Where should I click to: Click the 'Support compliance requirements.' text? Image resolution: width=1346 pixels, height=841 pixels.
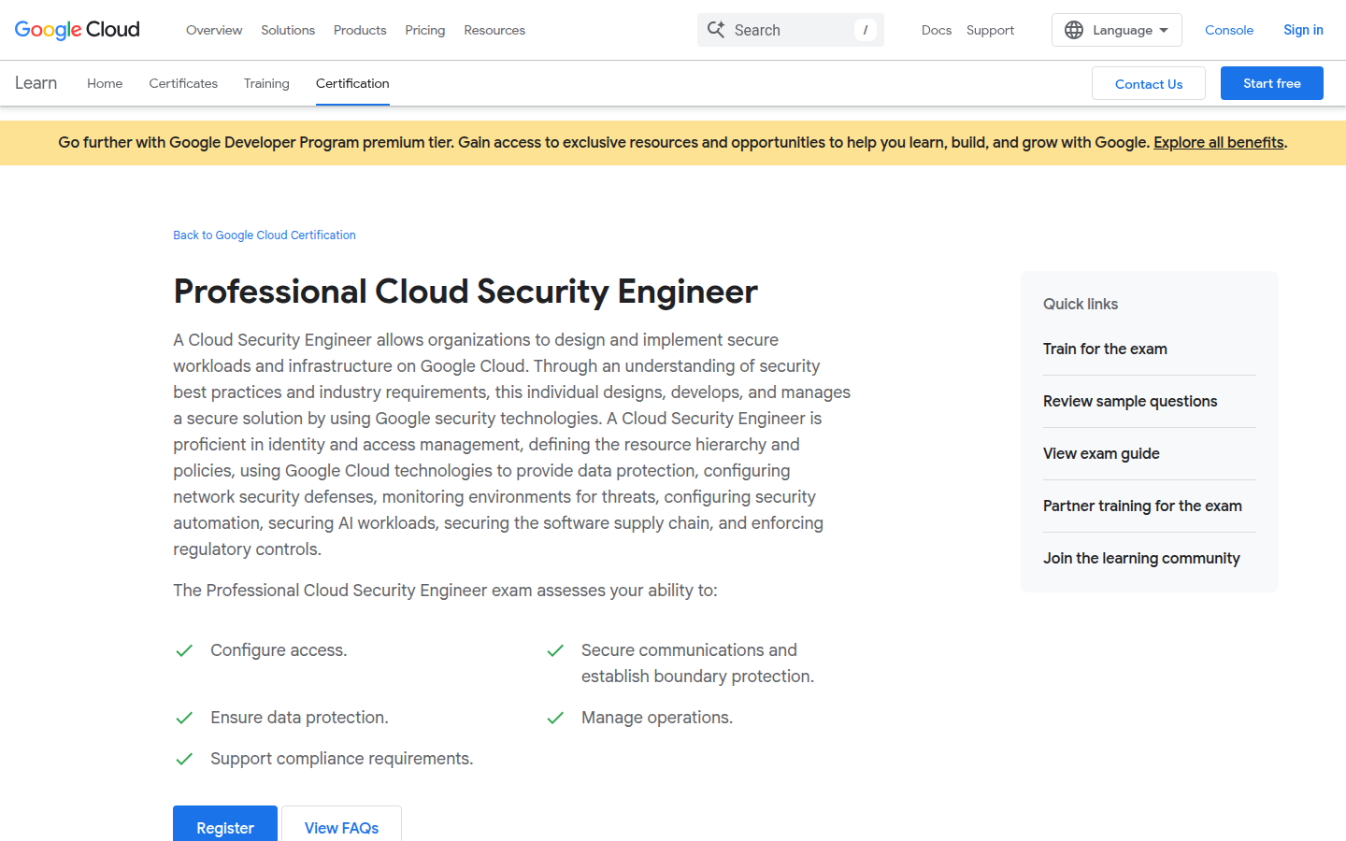click(342, 759)
